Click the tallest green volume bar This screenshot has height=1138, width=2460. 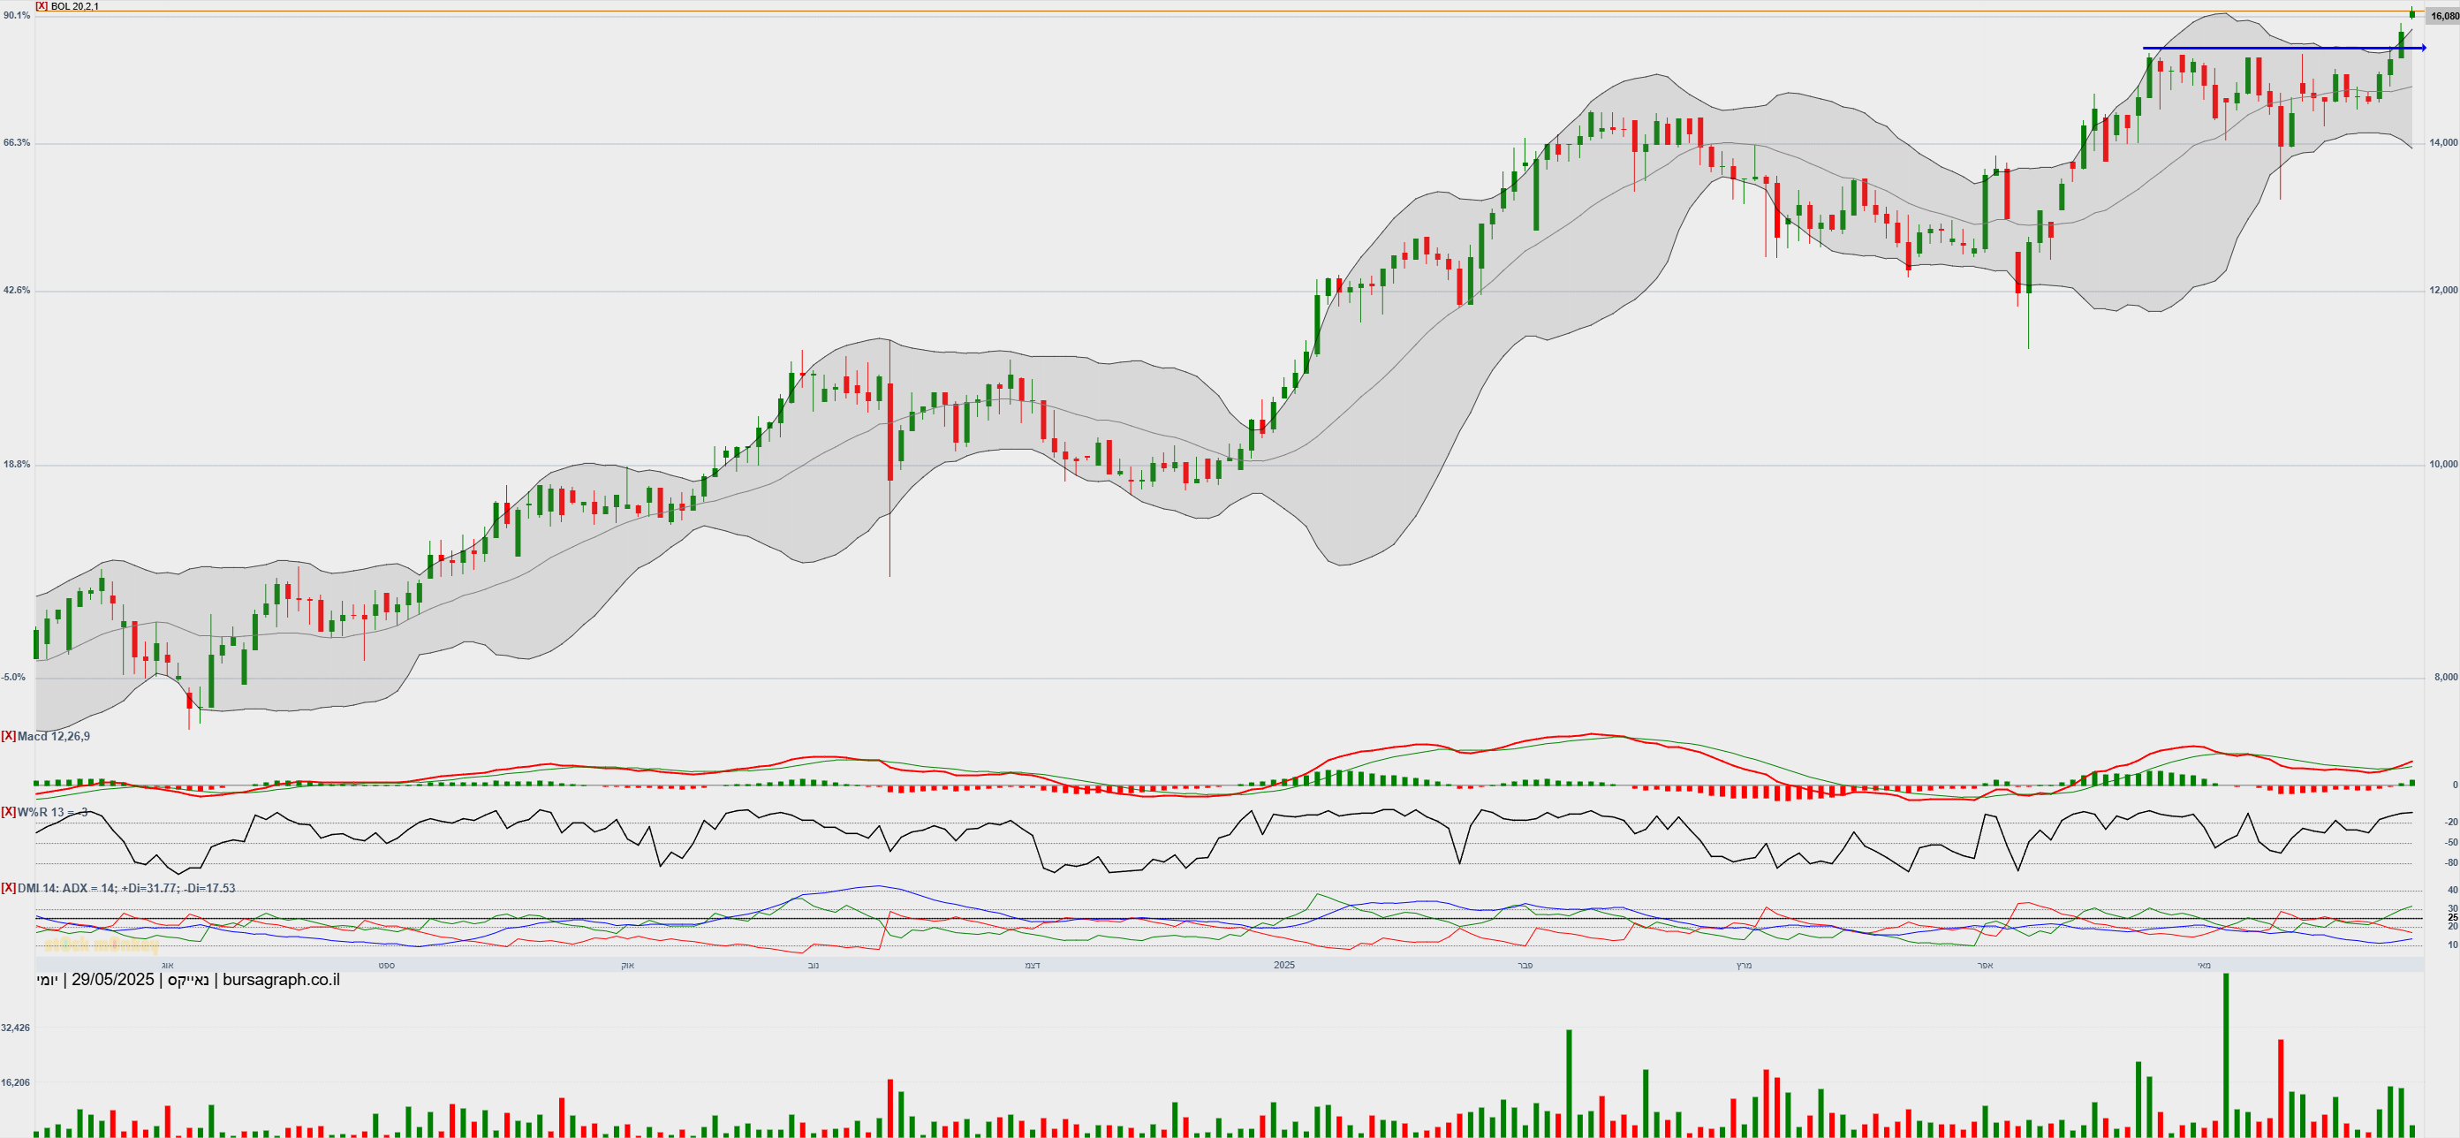[x=2226, y=1051]
